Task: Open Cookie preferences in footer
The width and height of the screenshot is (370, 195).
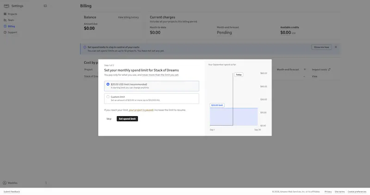Action: 357,192
